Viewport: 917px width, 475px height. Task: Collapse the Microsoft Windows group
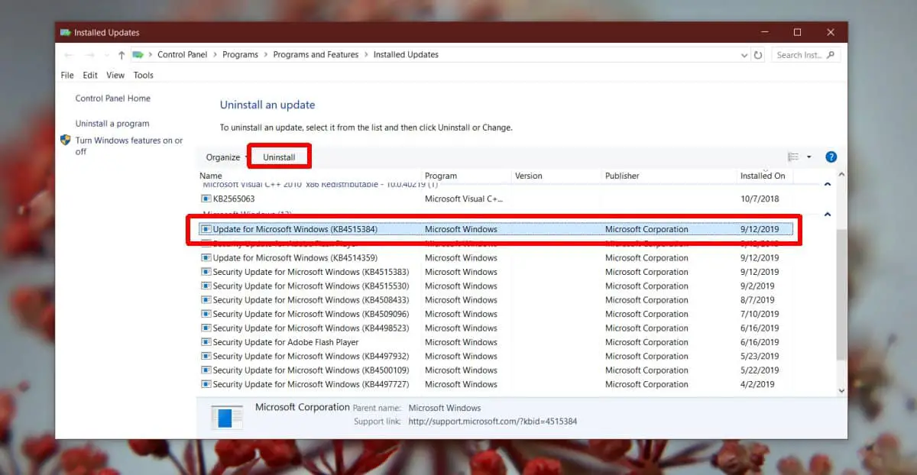[x=828, y=215]
